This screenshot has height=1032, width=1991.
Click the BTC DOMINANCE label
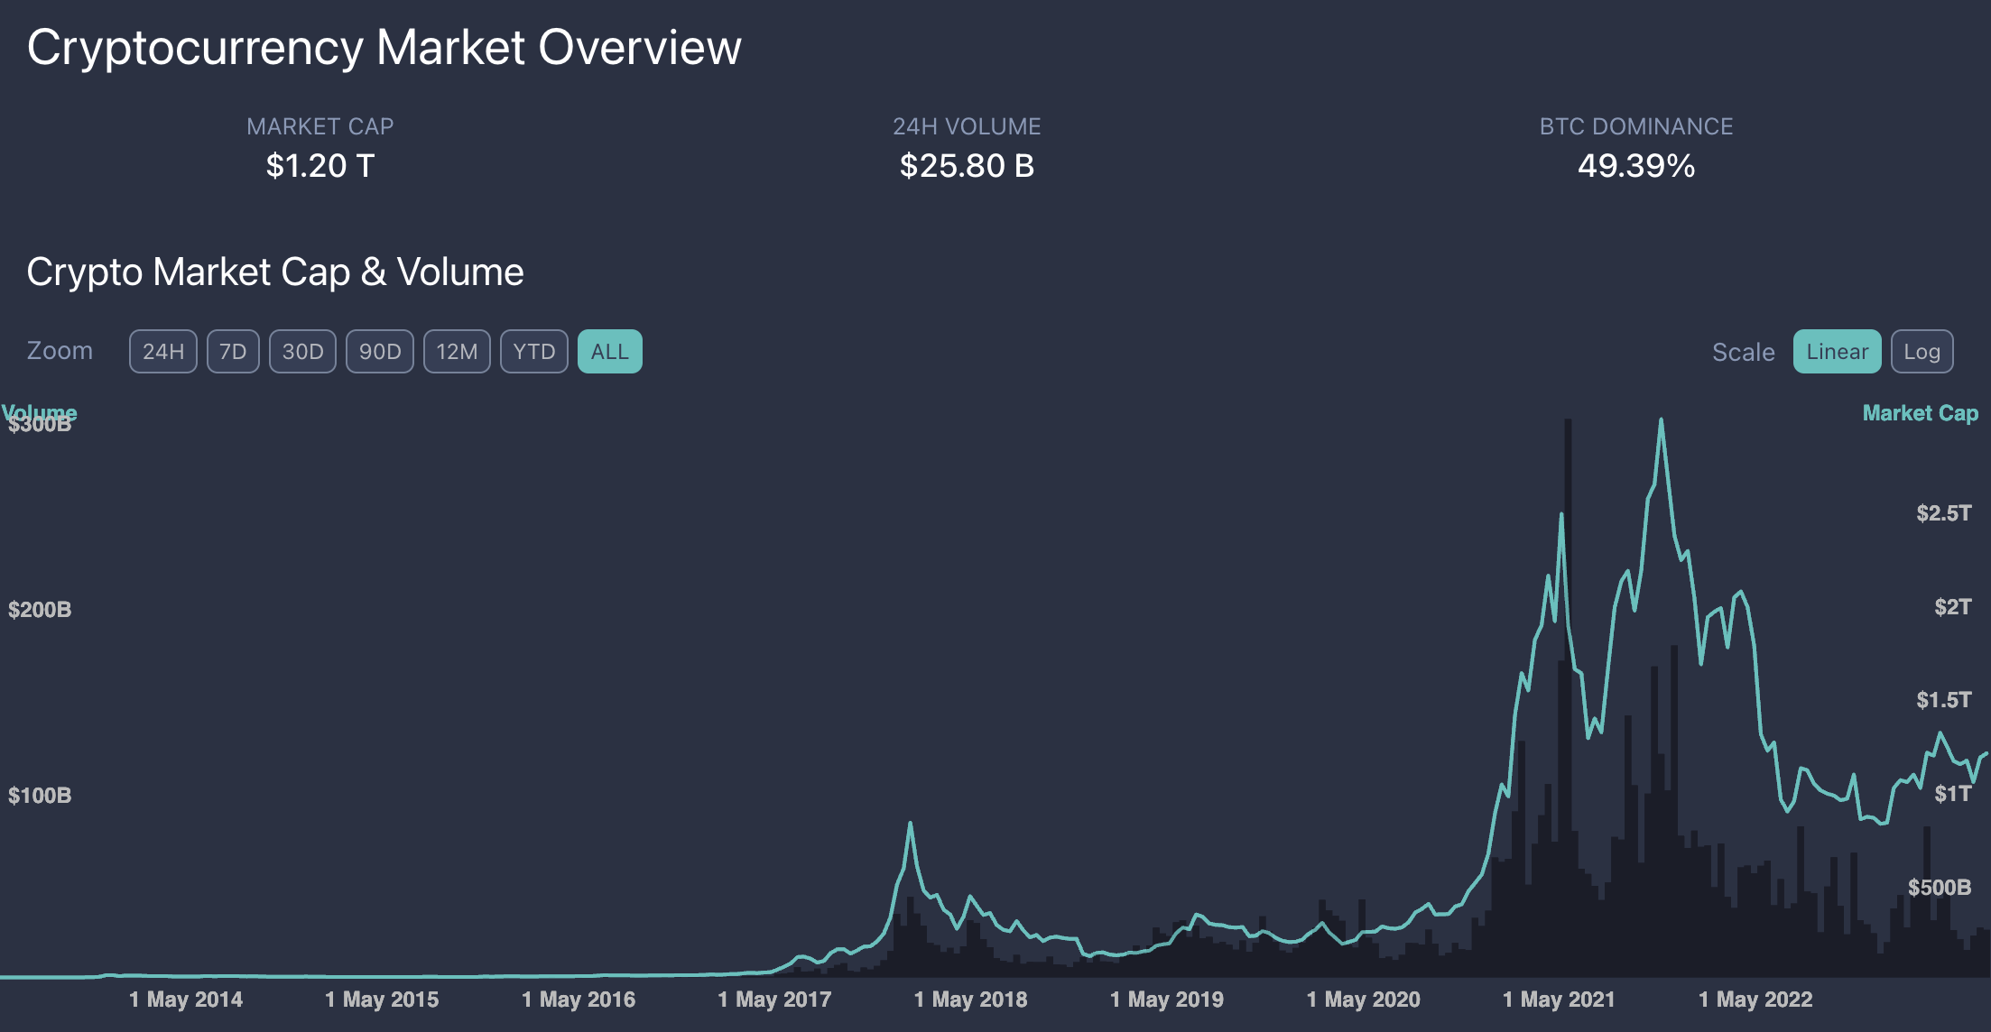[1636, 126]
